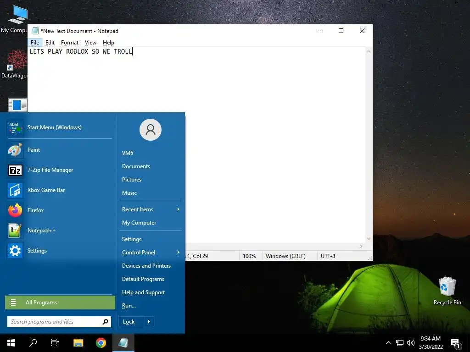
Task: Open Task View on the taskbar
Action: [x=55, y=343]
